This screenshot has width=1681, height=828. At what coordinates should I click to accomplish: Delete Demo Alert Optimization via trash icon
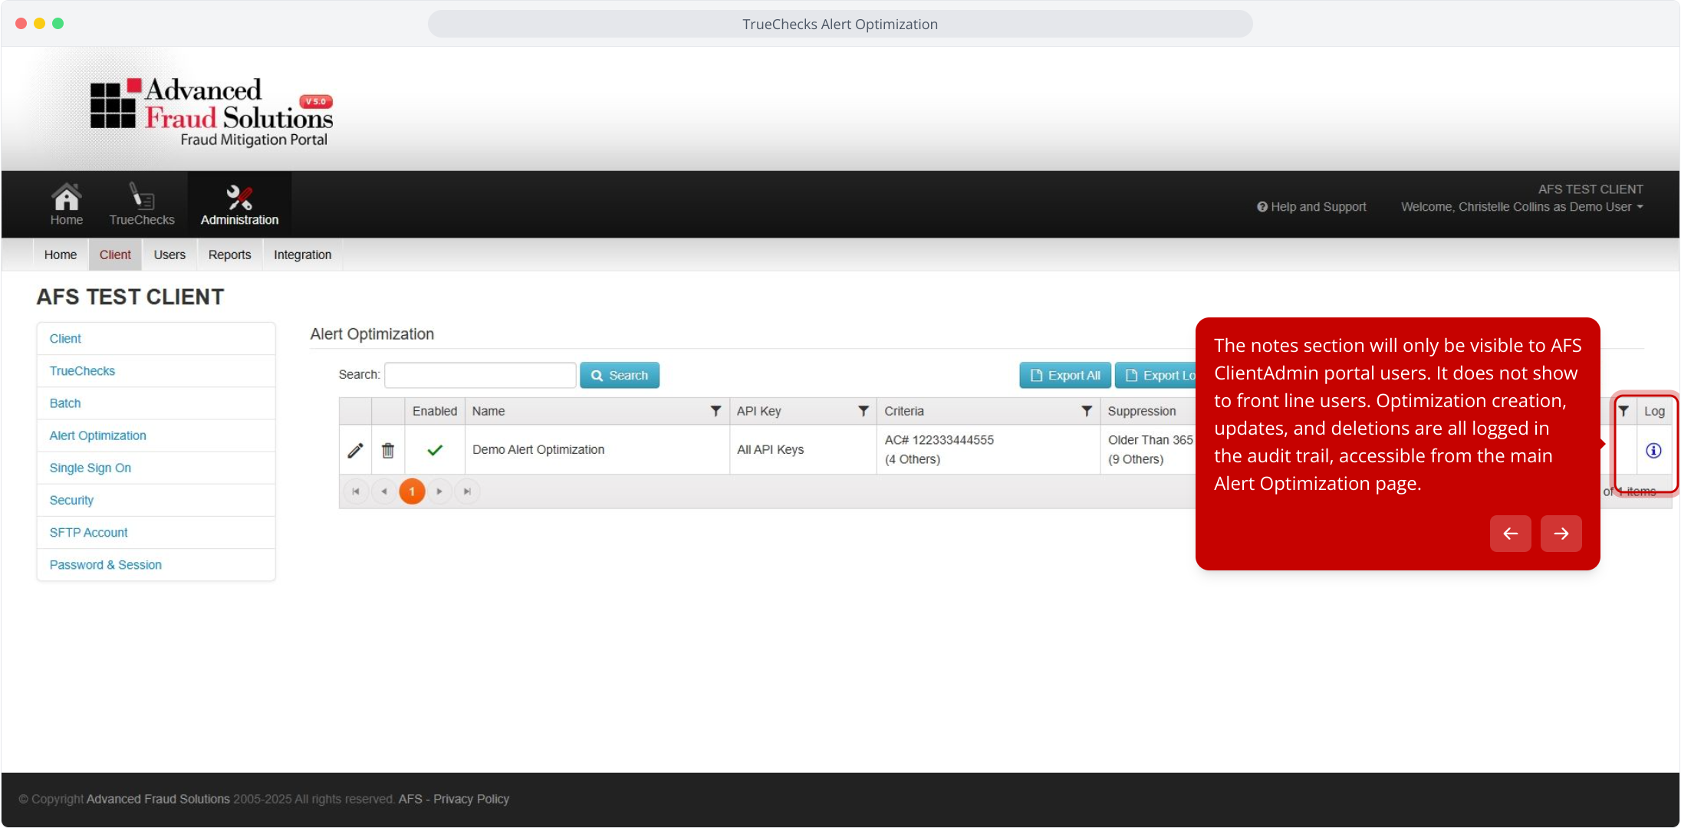(x=388, y=450)
